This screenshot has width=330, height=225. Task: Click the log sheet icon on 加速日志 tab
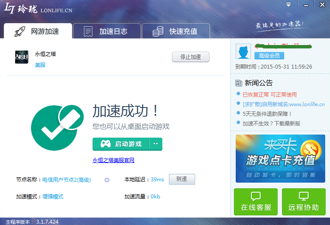[88, 31]
